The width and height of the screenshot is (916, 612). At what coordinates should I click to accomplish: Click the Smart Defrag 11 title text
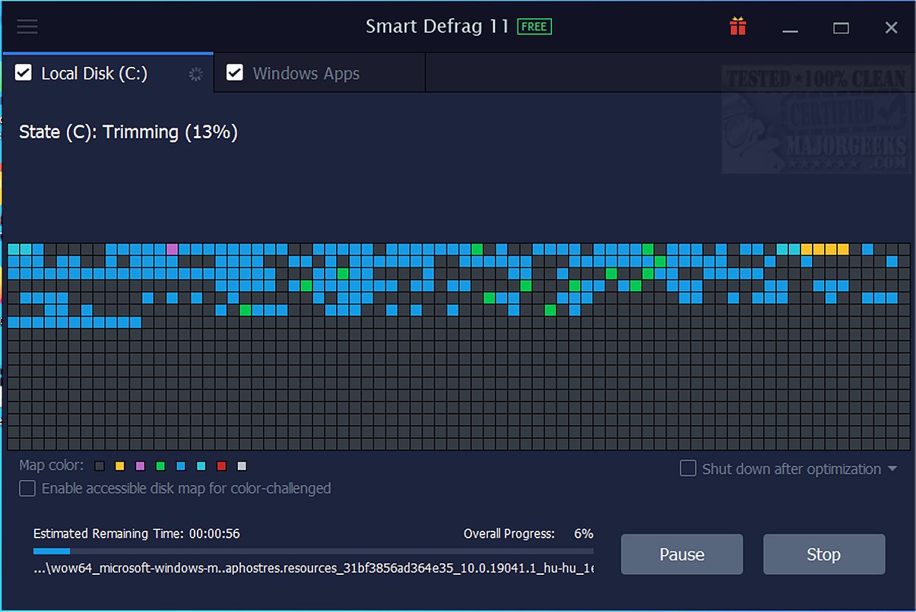click(x=437, y=27)
